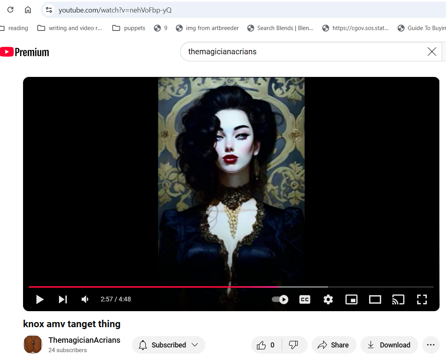
Task: Open site information icon in address bar
Action: click(x=49, y=10)
